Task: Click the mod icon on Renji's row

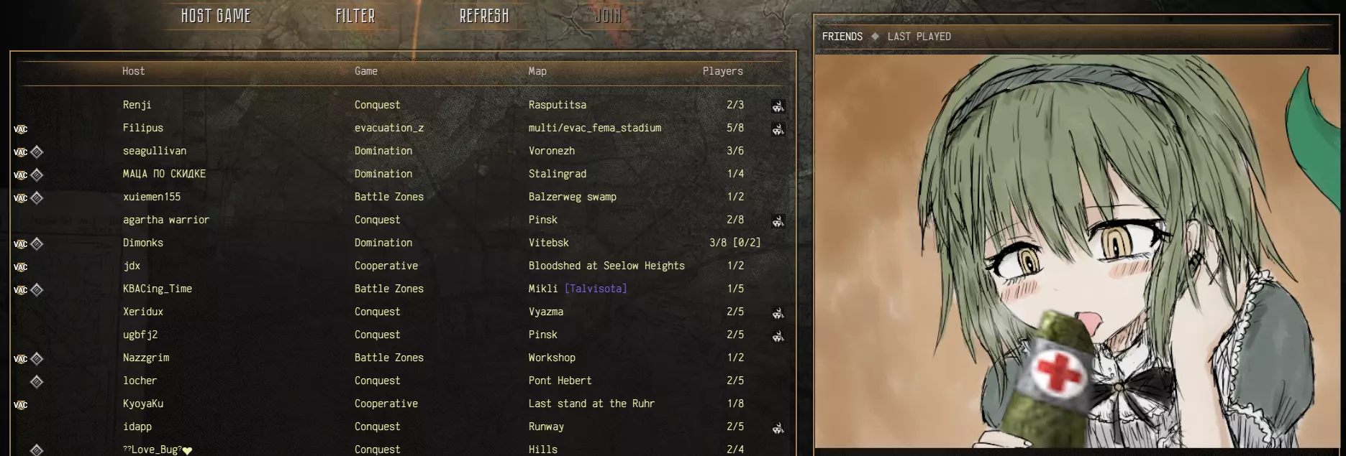Action: coord(778,106)
